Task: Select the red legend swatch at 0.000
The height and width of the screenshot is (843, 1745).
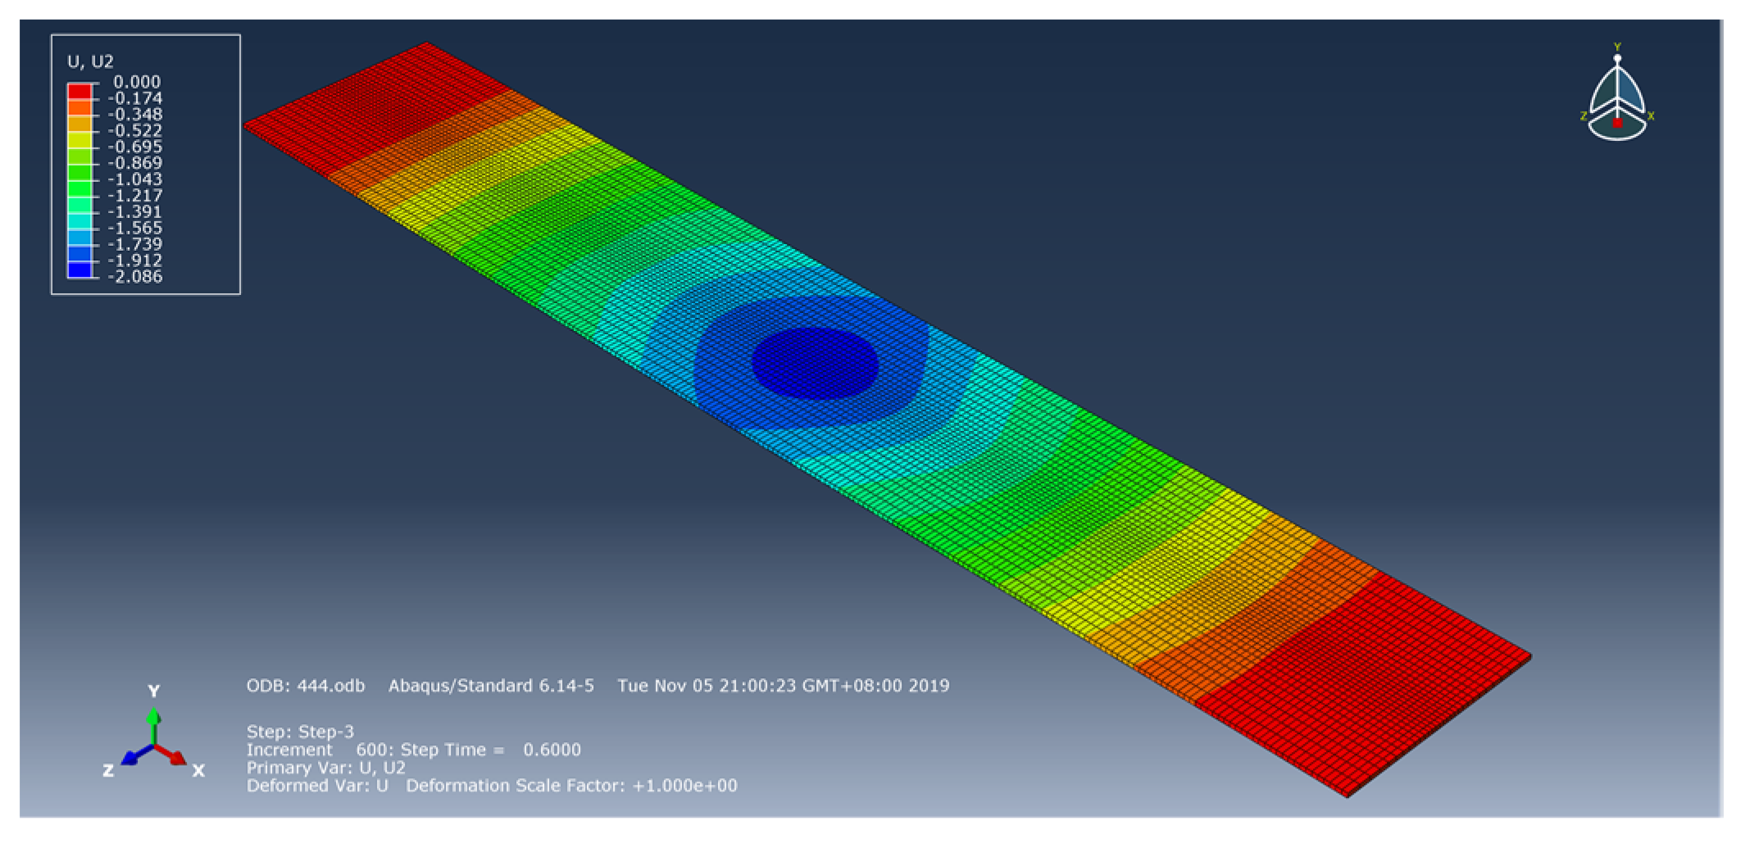Action: [80, 90]
